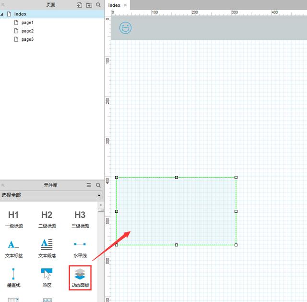Select the dynamic panel widget 动态面板
Viewport: 307px width, 302px height.
(x=80, y=278)
